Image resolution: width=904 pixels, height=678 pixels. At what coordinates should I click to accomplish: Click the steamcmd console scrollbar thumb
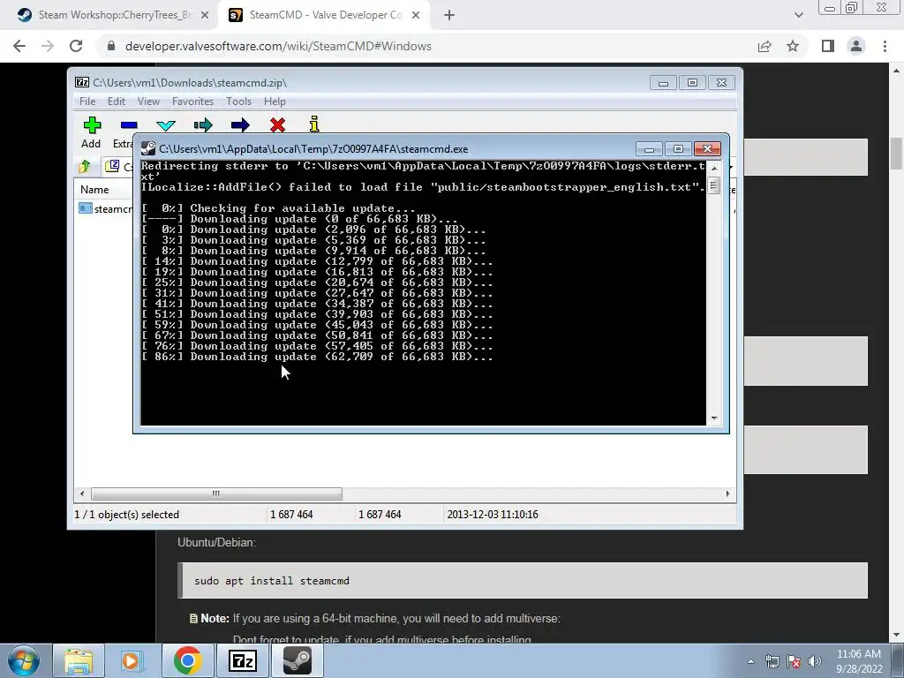tap(713, 185)
